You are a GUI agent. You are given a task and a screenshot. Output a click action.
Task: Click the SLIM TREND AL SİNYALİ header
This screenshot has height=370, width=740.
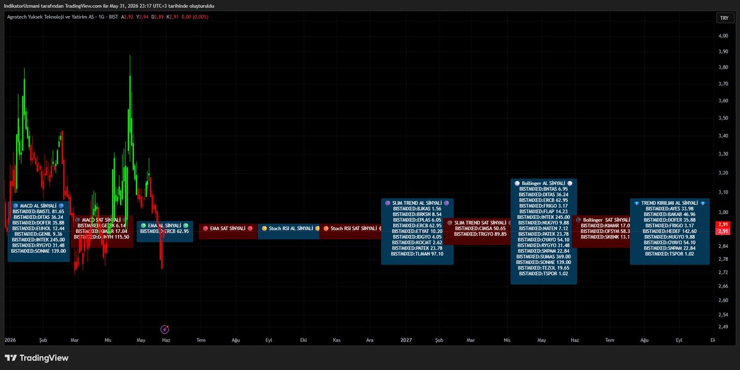(417, 203)
